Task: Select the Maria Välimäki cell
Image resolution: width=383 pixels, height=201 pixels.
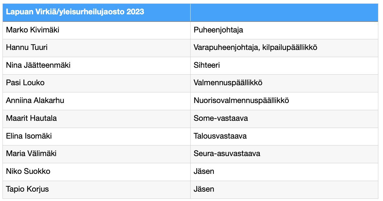Action: [96, 154]
